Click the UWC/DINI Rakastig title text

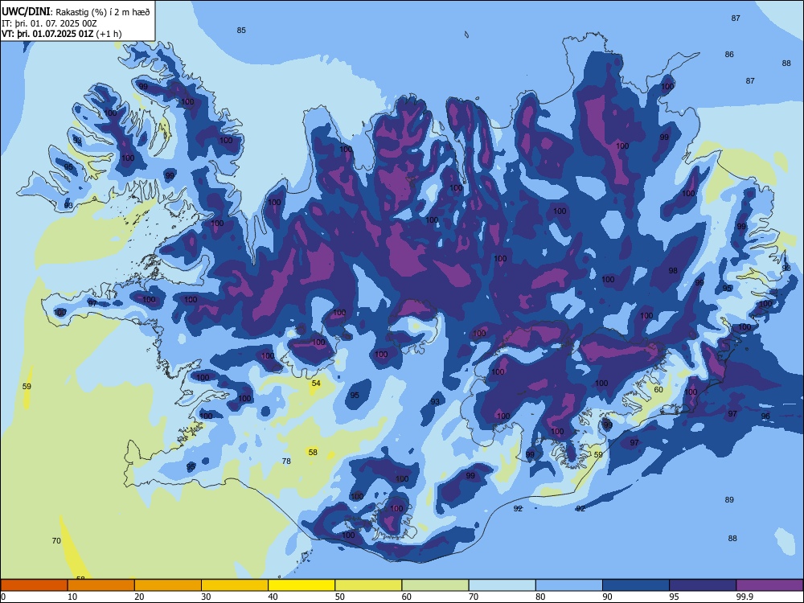76,12
